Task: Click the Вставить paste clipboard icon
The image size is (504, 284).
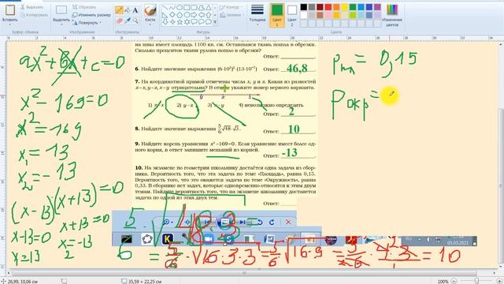Action: [x=10, y=10]
